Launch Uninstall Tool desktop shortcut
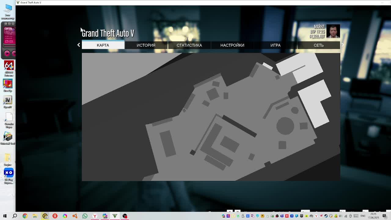This screenshot has height=220, width=391. click(x=8, y=138)
